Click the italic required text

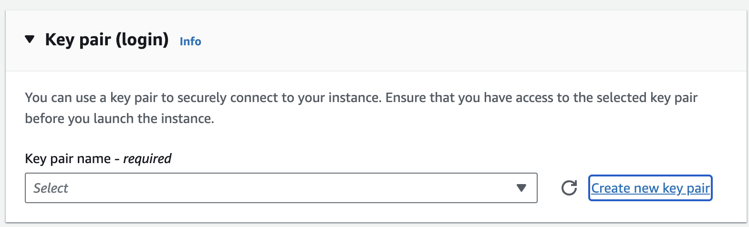click(147, 158)
